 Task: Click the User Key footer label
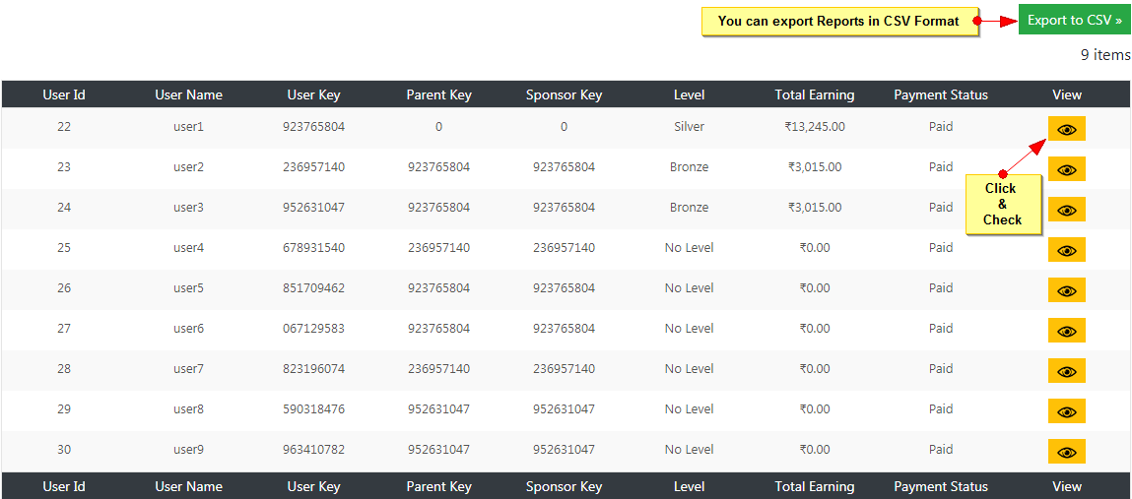pyautogui.click(x=313, y=486)
